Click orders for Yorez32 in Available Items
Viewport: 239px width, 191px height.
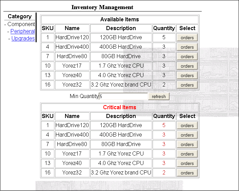(187, 85)
